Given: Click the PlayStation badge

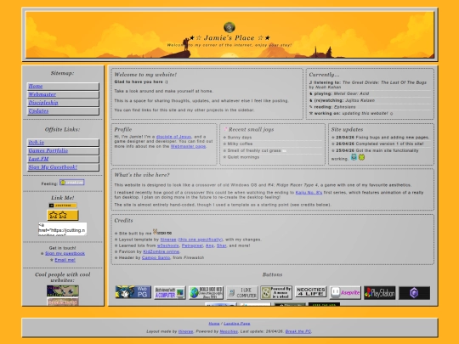Looking at the screenshot, I should (x=380, y=293).
